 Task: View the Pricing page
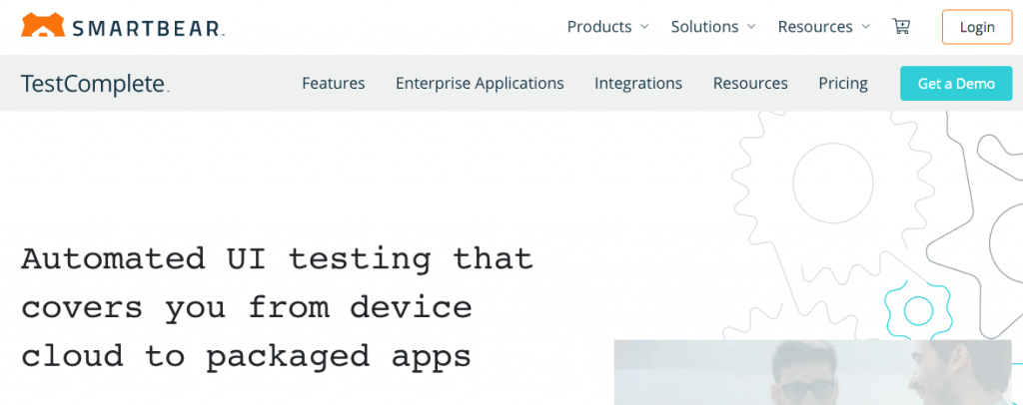tap(843, 84)
